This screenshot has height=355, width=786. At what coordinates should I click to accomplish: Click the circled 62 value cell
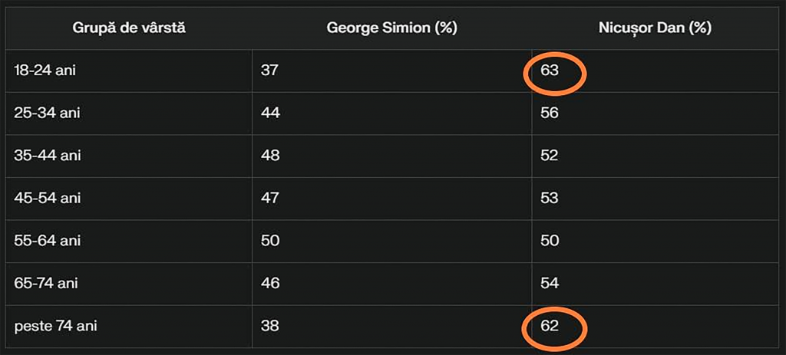549,327
